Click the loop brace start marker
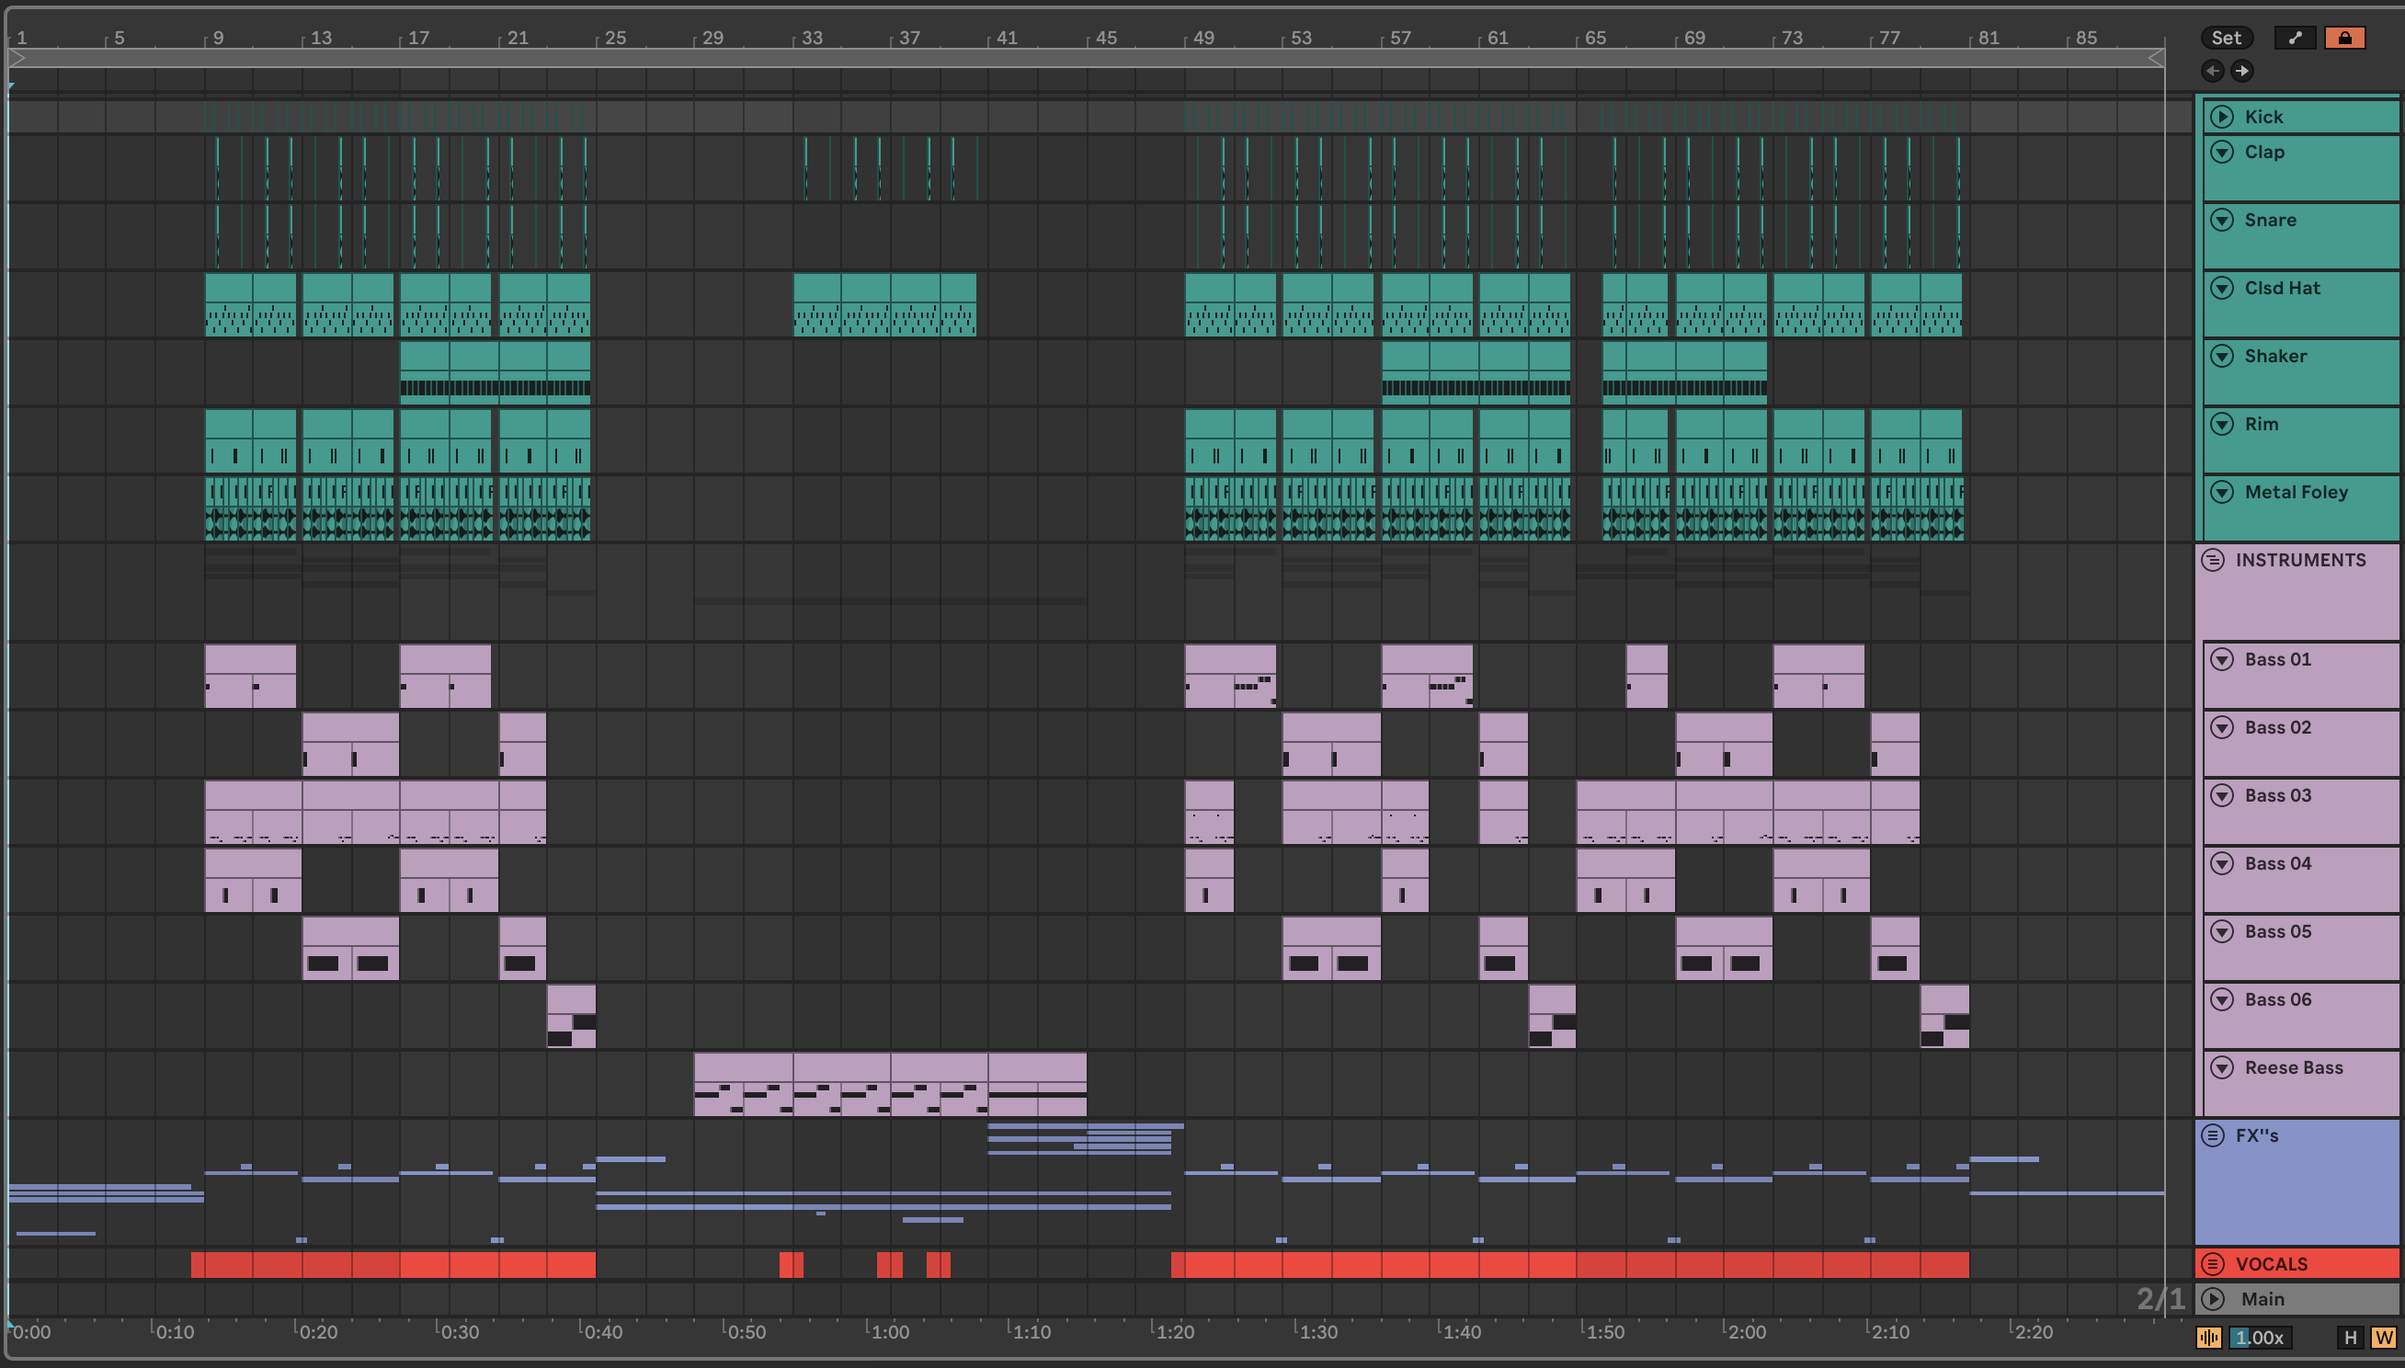 coord(17,58)
